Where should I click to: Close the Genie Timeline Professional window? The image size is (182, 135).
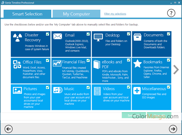pos(179,2)
